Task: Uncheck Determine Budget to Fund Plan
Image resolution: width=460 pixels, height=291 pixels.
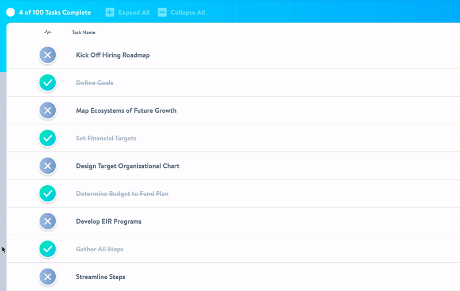Action: point(48,194)
